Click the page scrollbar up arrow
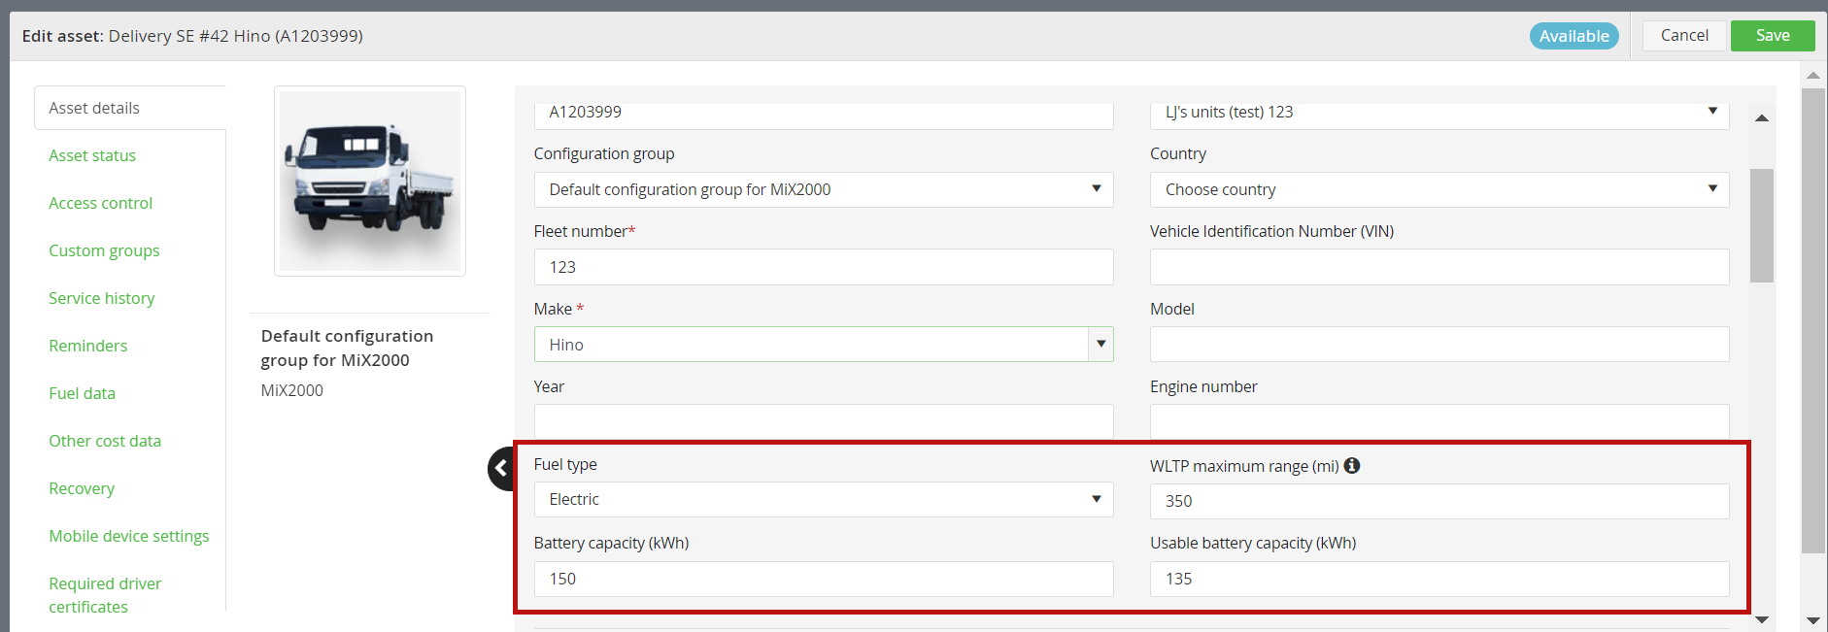Image resolution: width=1828 pixels, height=632 pixels. 1812,75
